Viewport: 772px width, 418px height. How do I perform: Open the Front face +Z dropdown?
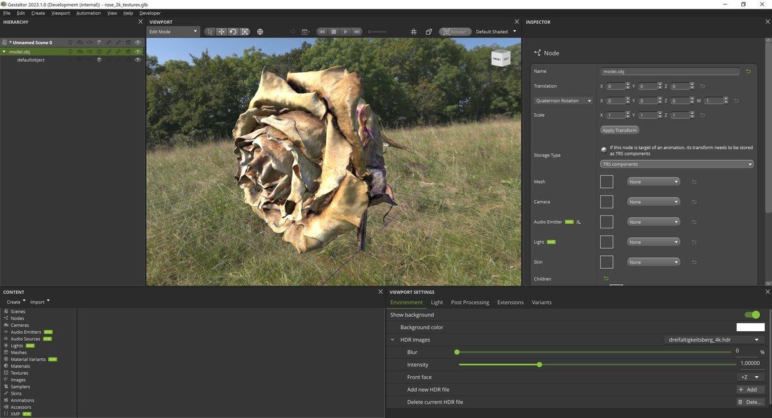click(x=750, y=377)
